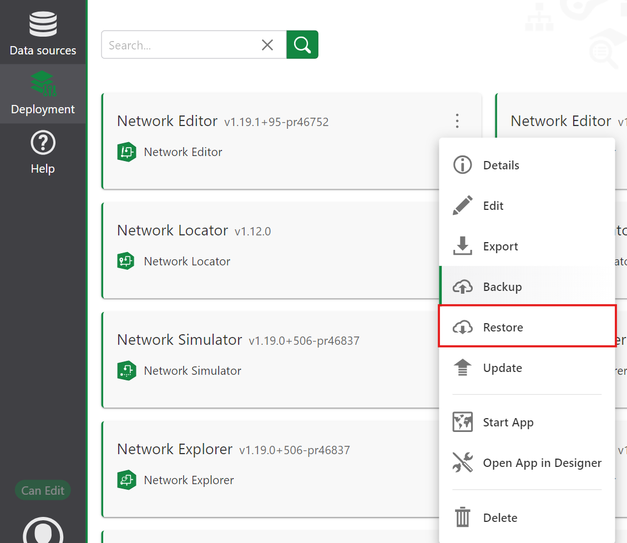Clear the search field with X
Viewport: 627px width, 543px height.
(267, 45)
